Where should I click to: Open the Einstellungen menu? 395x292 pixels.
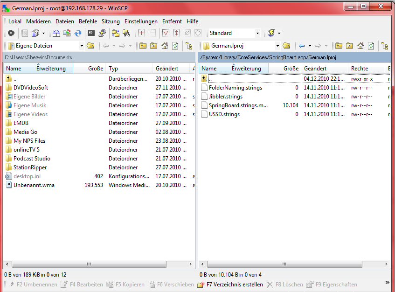click(141, 21)
